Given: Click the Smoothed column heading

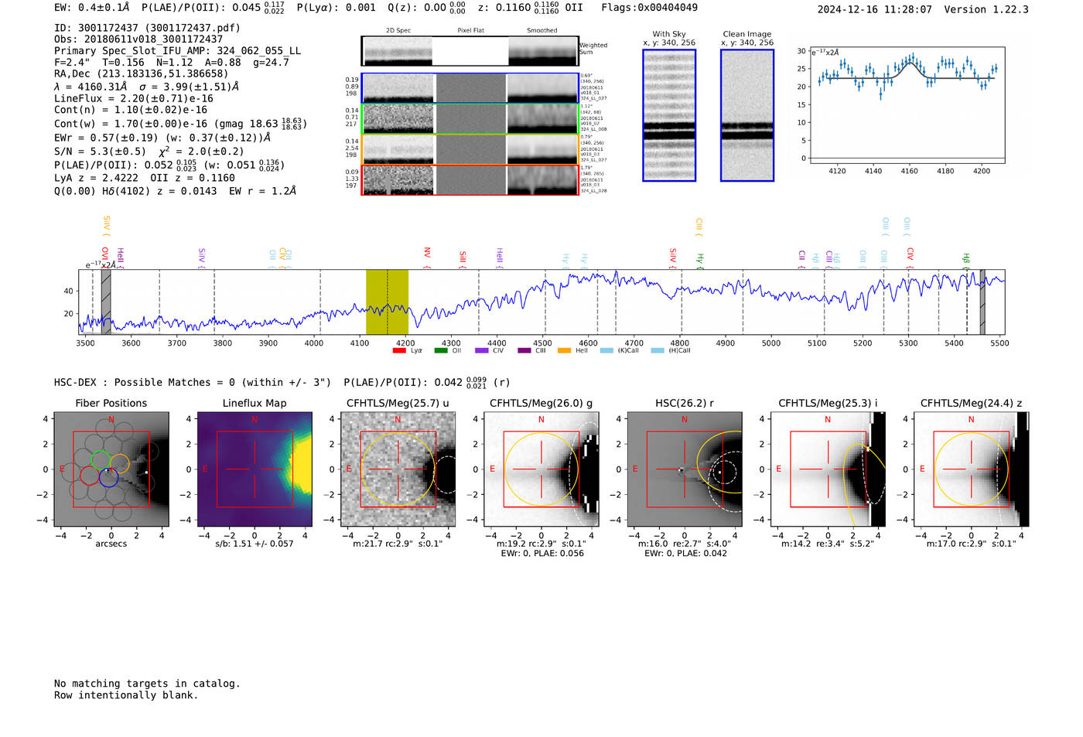Looking at the screenshot, I should [541, 31].
